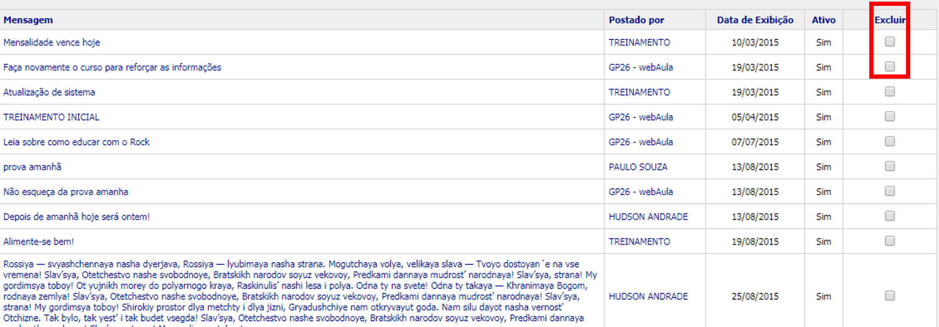This screenshot has width=939, height=327.
Task: Check Excluir box for "Mensalidade vence hoje"
Action: click(889, 41)
